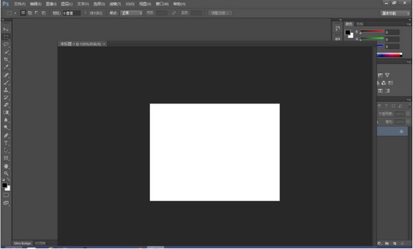The width and height of the screenshot is (413, 249).
Task: Open the Layer menu
Action: pos(67,4)
